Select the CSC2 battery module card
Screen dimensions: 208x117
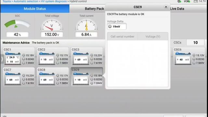53,56
